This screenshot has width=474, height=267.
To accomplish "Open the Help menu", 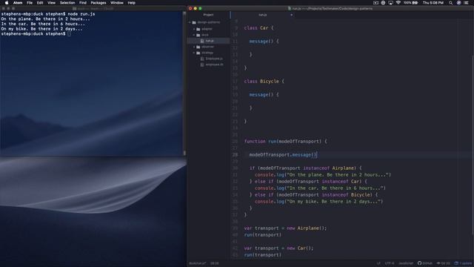I will 132,3.
